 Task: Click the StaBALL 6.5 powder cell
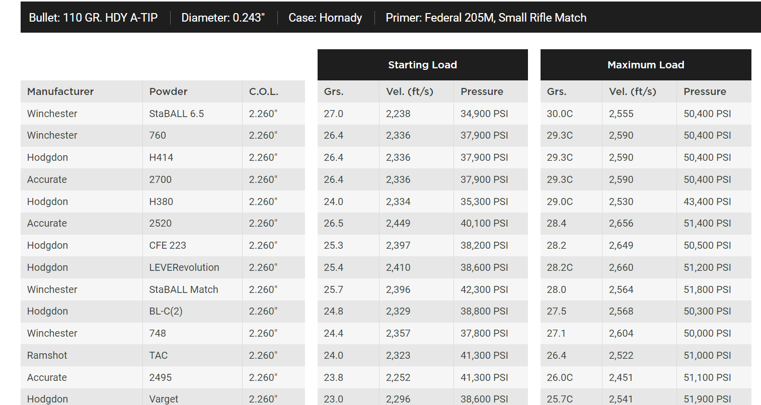pyautogui.click(x=177, y=114)
